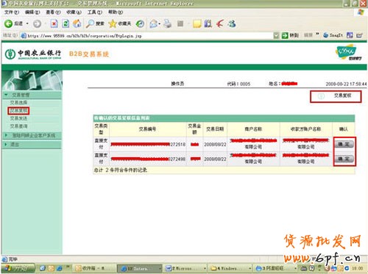Click the SnagIt toolbar icon
Viewport: 368px width, 274px height.
333,35
